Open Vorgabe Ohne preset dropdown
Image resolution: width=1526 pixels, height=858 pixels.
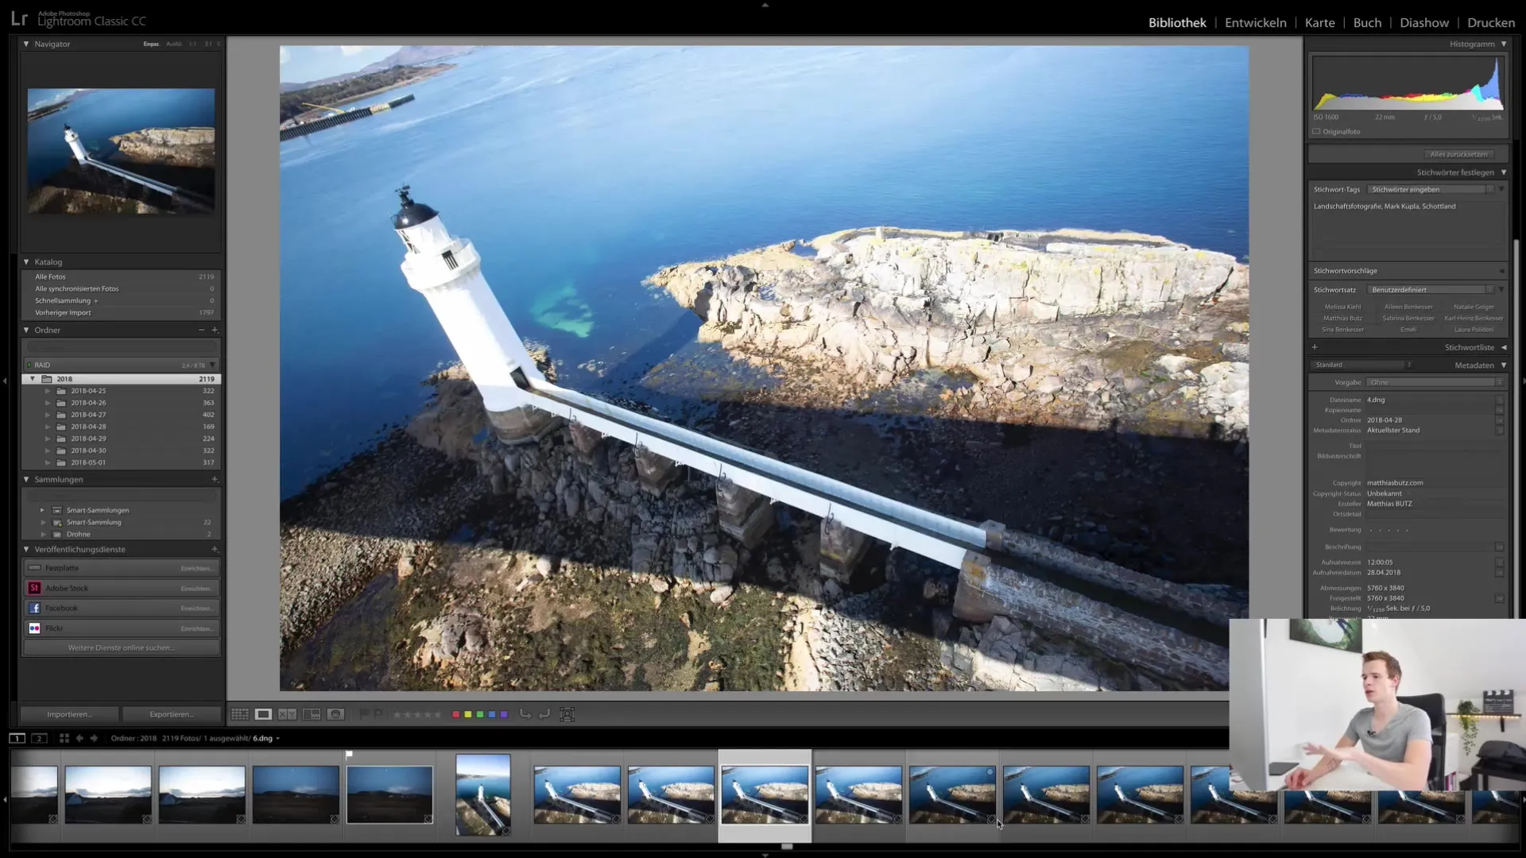click(x=1435, y=382)
